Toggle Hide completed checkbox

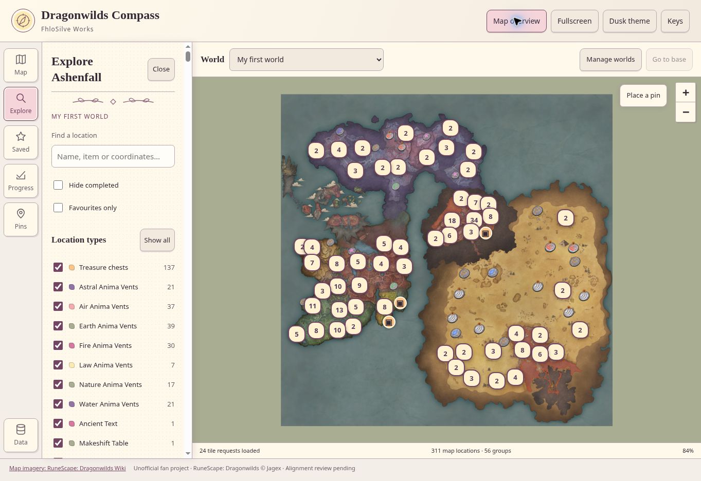(58, 185)
